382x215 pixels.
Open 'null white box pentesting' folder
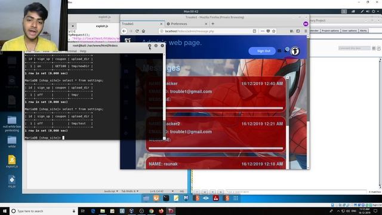pyautogui.click(x=12, y=124)
